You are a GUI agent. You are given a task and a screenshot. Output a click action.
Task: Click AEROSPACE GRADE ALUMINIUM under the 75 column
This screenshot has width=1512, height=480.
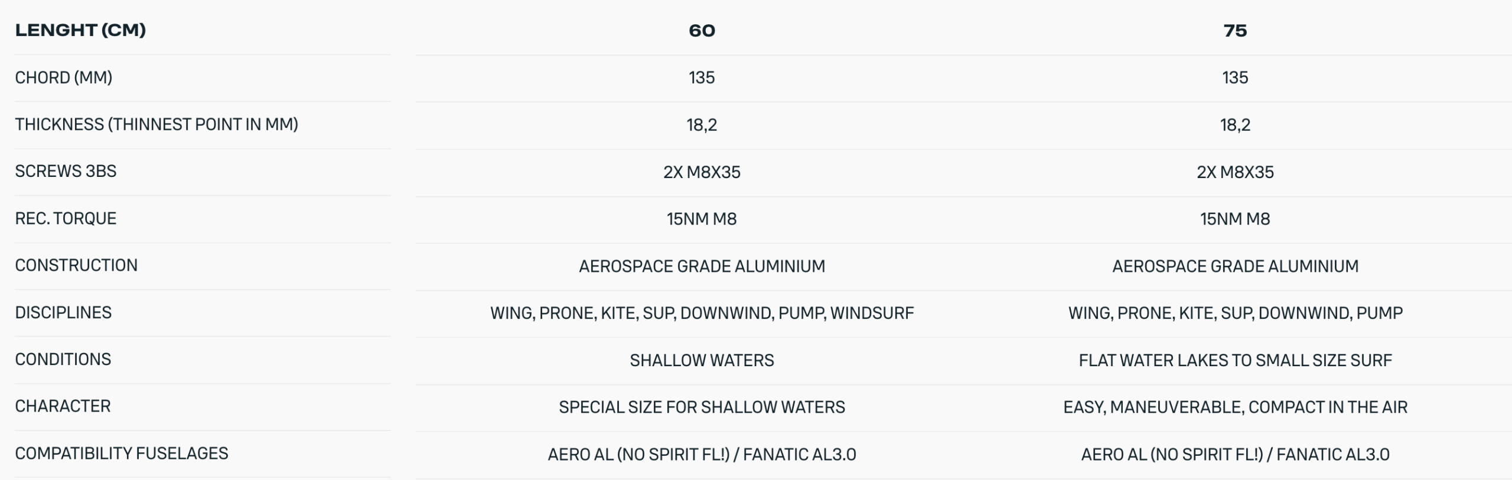[x=1235, y=267]
